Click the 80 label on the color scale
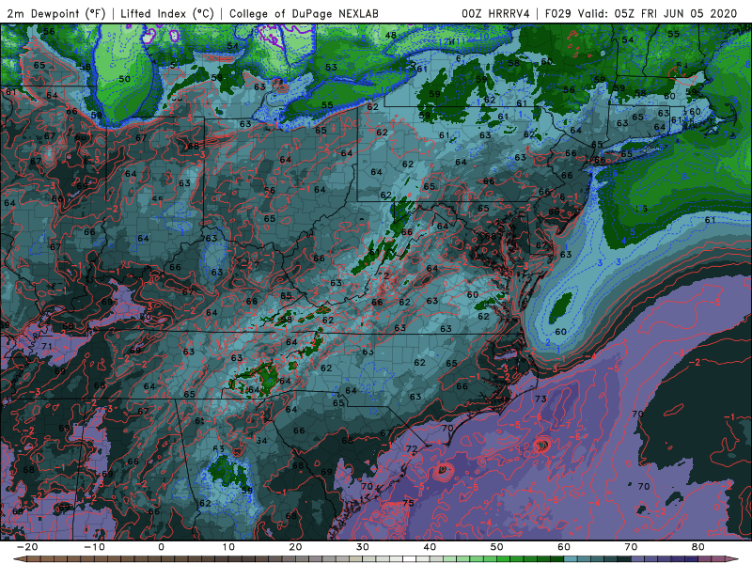 click(698, 547)
